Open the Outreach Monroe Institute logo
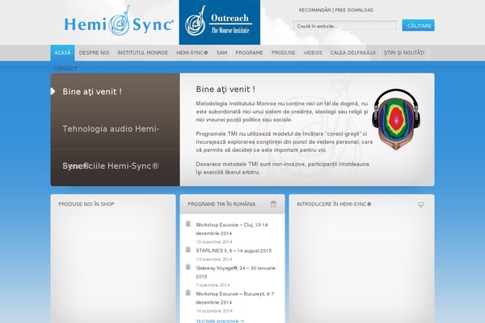Viewport: 485px width, 323px height. [x=219, y=23]
